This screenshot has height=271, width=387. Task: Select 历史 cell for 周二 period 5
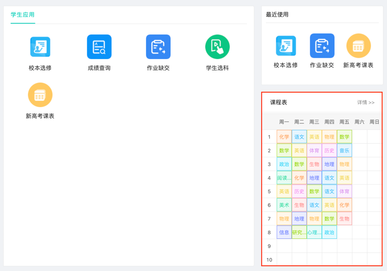point(299,191)
